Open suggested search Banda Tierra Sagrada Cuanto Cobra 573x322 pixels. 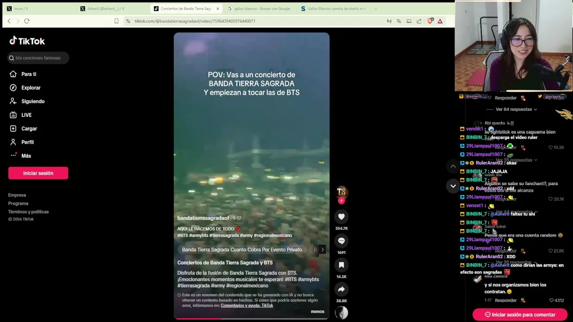242,250
